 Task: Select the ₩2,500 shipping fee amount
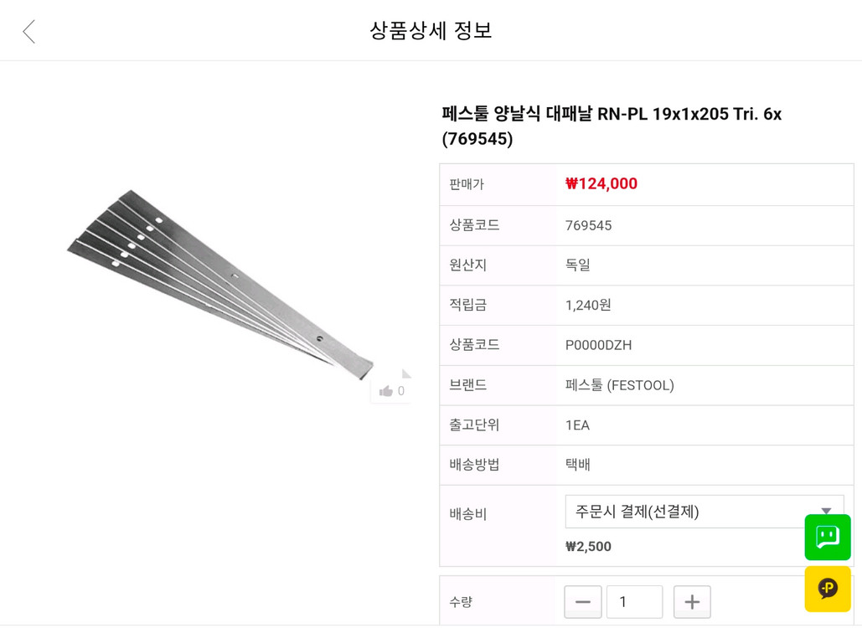tap(590, 546)
